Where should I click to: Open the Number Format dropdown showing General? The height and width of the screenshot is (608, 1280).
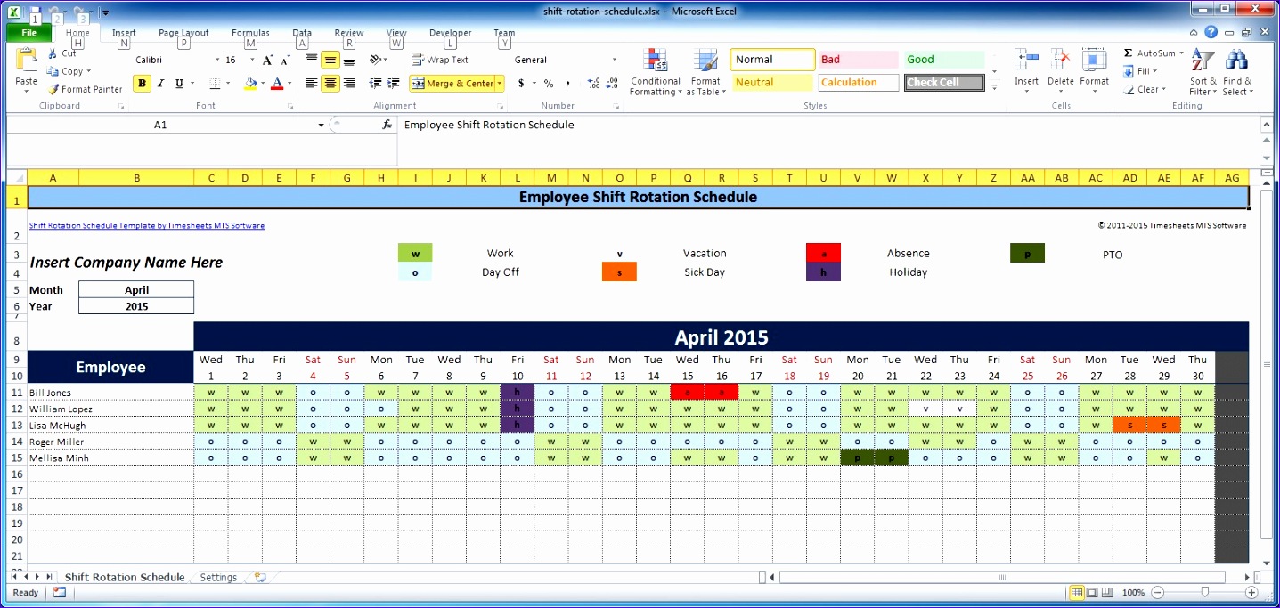[x=615, y=60]
